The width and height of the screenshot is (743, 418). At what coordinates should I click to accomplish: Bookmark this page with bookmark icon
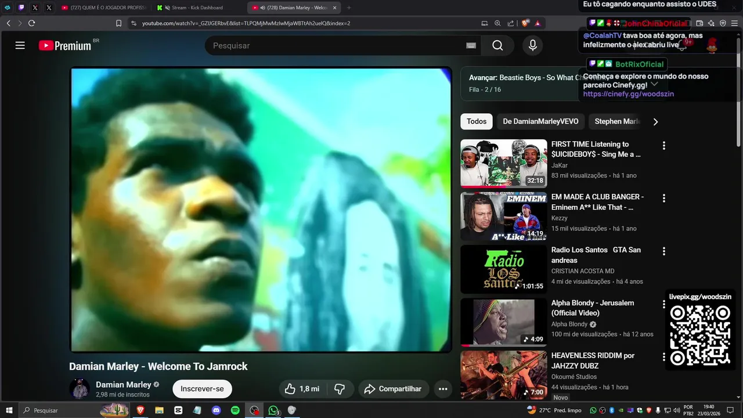(x=118, y=23)
